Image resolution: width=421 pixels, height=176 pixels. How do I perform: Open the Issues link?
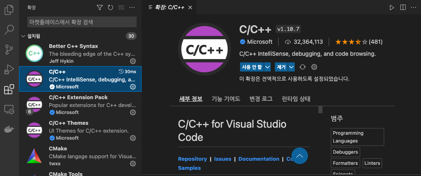pyautogui.click(x=223, y=159)
